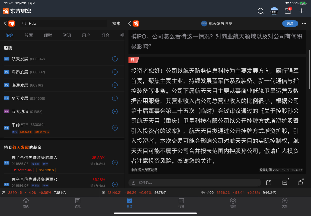Switch to the 理财 search tab
Screen dimensions: 311x216
click(48, 35)
